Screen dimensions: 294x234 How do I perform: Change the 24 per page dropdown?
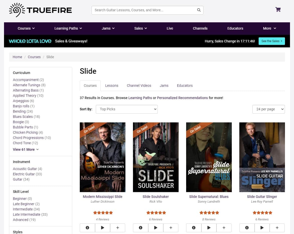click(268, 109)
